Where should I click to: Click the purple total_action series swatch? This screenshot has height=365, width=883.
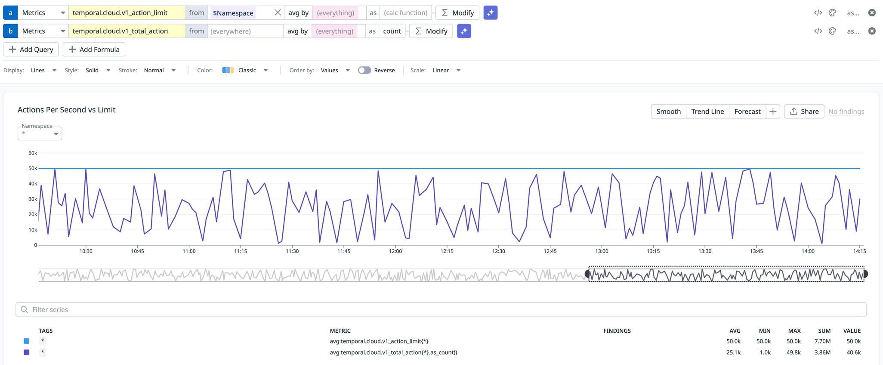click(x=27, y=352)
